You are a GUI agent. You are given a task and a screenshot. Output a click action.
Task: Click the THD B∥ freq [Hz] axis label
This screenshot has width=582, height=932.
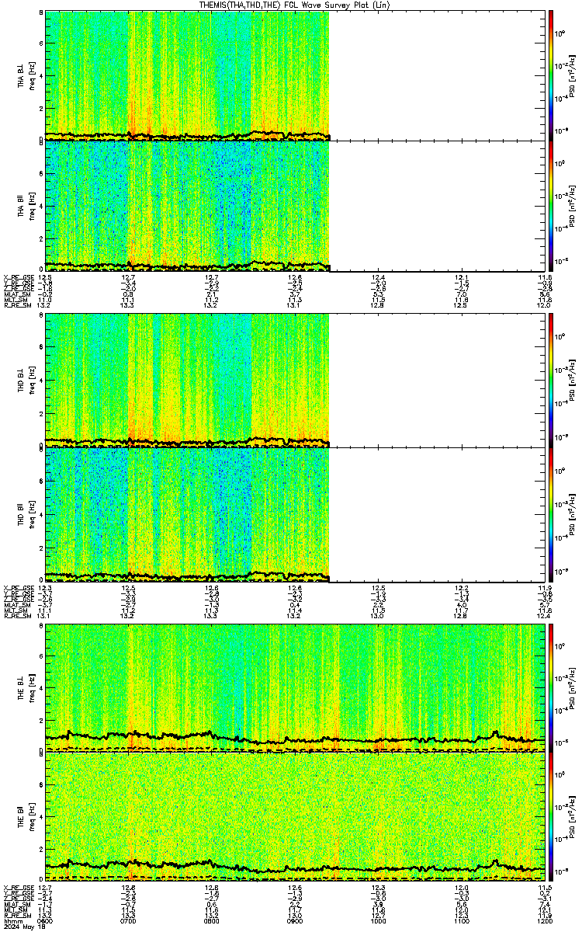click(33, 513)
